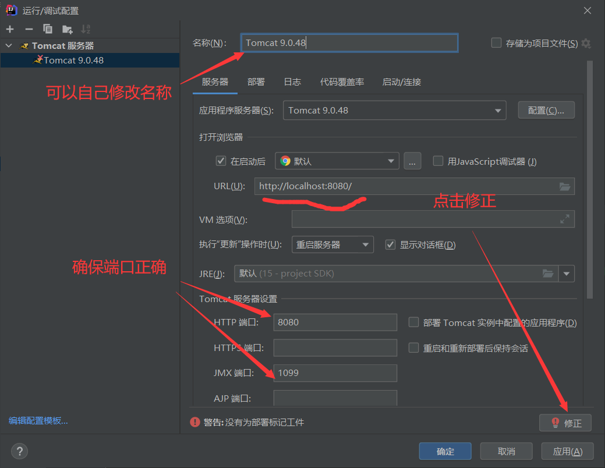Click the vertical scrollbar in settings panel
The image size is (605, 468).
(589, 179)
